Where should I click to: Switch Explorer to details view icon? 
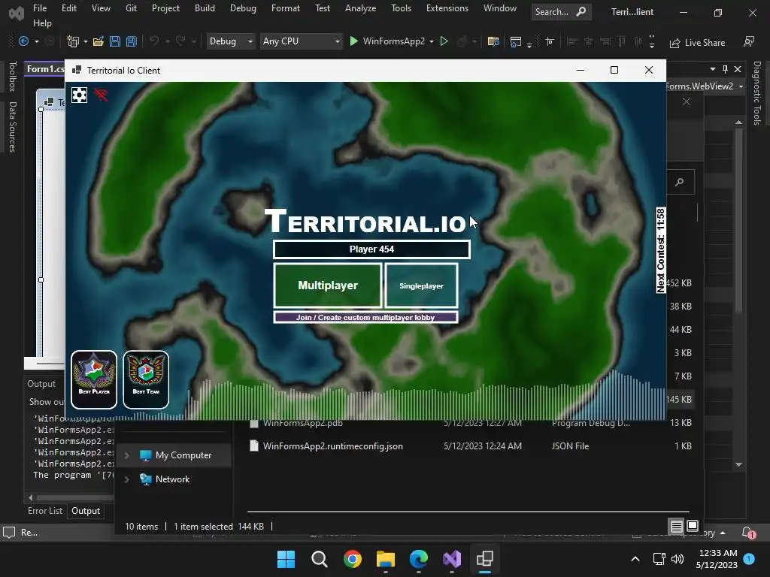[x=676, y=527]
